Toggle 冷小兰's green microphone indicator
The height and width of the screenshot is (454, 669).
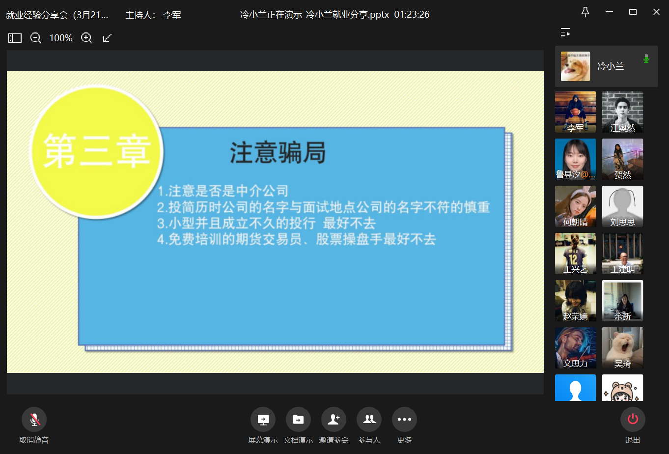(646, 59)
